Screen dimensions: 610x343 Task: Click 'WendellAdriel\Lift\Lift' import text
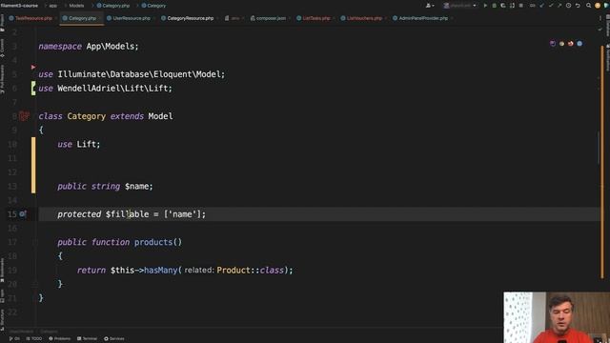tap(112, 89)
